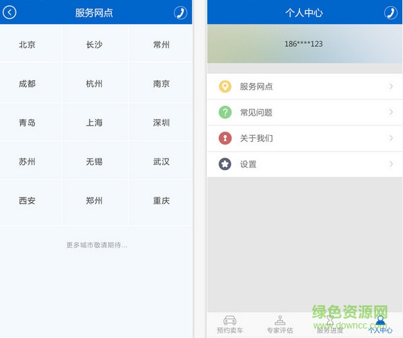Tap the back arrow in 服务网点 header
This screenshot has width=403, height=338.
9,12
